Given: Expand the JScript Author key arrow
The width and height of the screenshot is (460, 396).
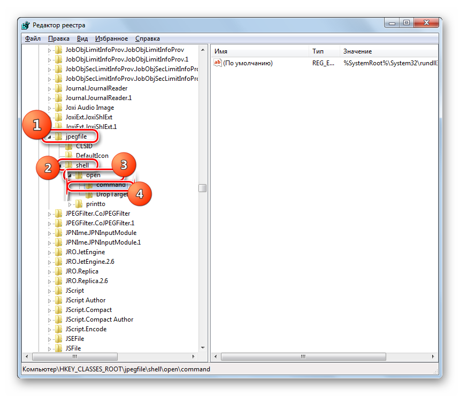Looking at the screenshot, I should tap(49, 300).
